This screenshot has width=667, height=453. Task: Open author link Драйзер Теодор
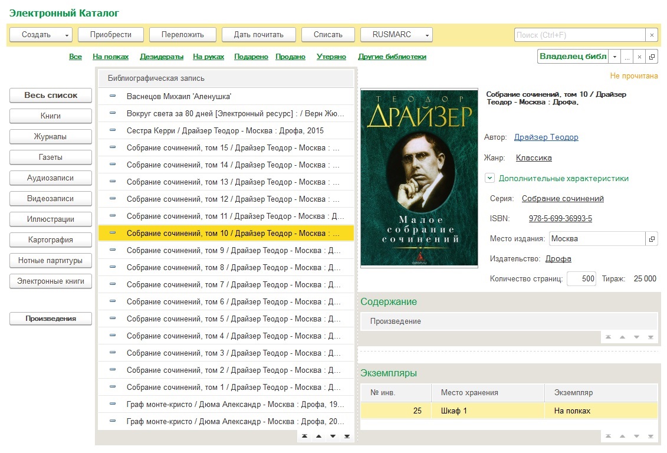(546, 137)
